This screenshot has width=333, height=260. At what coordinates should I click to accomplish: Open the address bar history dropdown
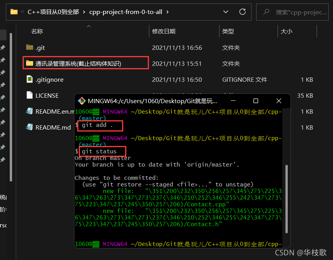[226, 12]
